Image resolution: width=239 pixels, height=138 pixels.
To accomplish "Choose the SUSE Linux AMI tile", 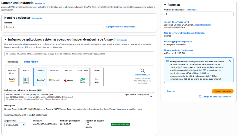I will [83, 76].
